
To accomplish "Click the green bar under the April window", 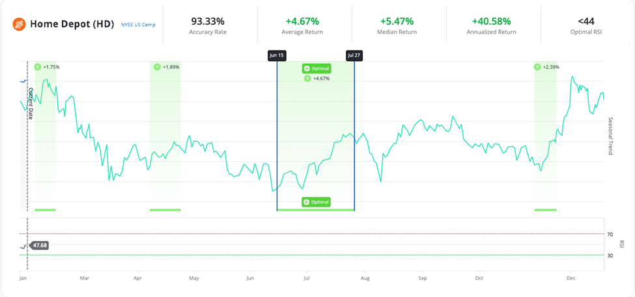I will click(x=165, y=210).
